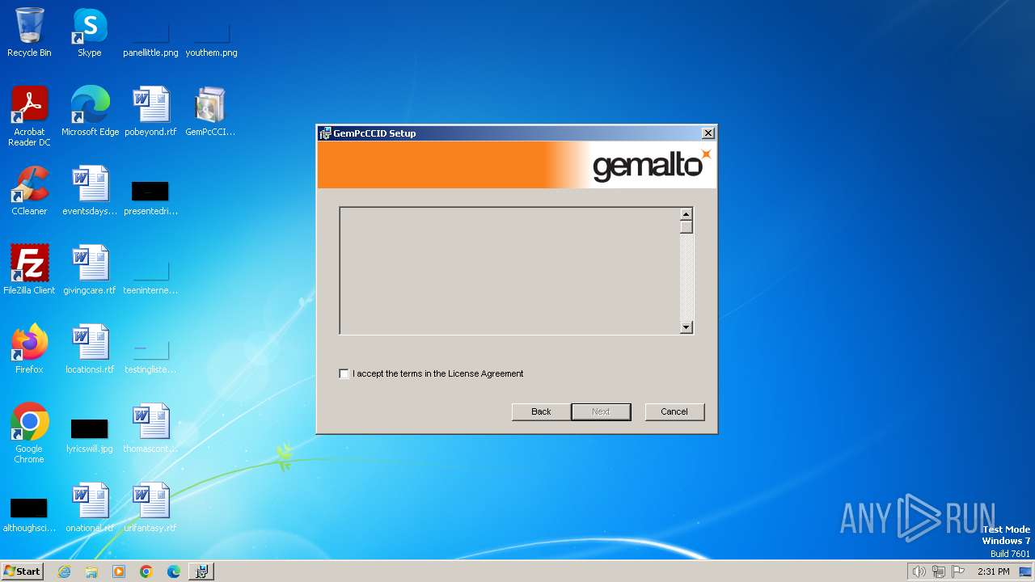Click the Show desktop button
Screen dimensions: 1035x582
tap(1025, 571)
